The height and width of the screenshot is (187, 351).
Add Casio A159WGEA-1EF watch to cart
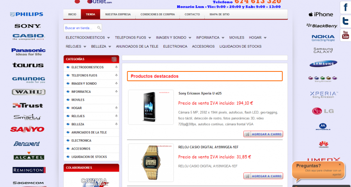point(263,176)
